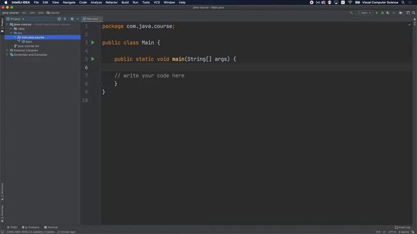
Task: Open the Main run configuration dropdown
Action: [x=365, y=13]
